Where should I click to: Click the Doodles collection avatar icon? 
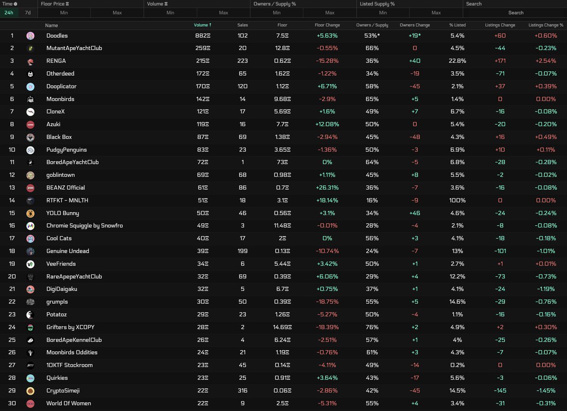(30, 35)
